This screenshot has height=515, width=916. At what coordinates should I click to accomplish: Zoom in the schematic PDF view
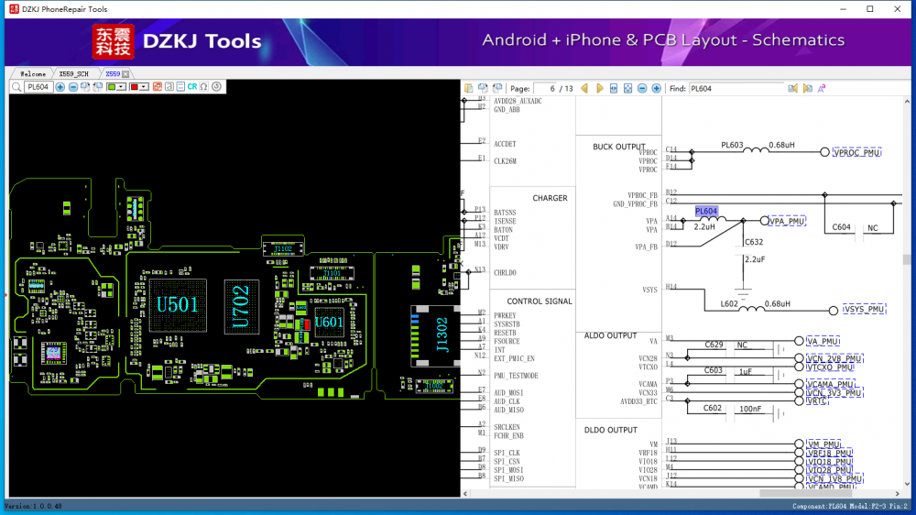click(x=656, y=88)
